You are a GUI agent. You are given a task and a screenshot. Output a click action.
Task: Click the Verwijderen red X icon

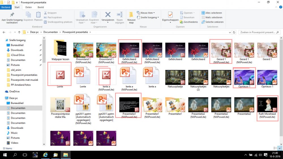[108, 15]
